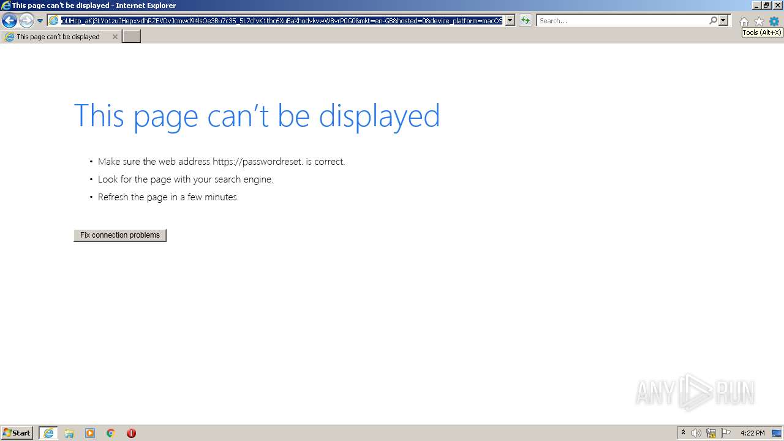This screenshot has height=441, width=784.
Task: Click into the Search box
Action: (622, 21)
